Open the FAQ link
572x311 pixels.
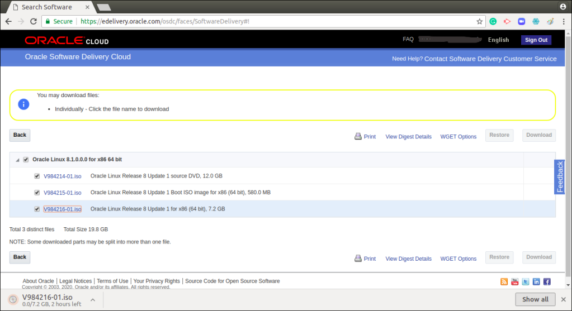[408, 39]
